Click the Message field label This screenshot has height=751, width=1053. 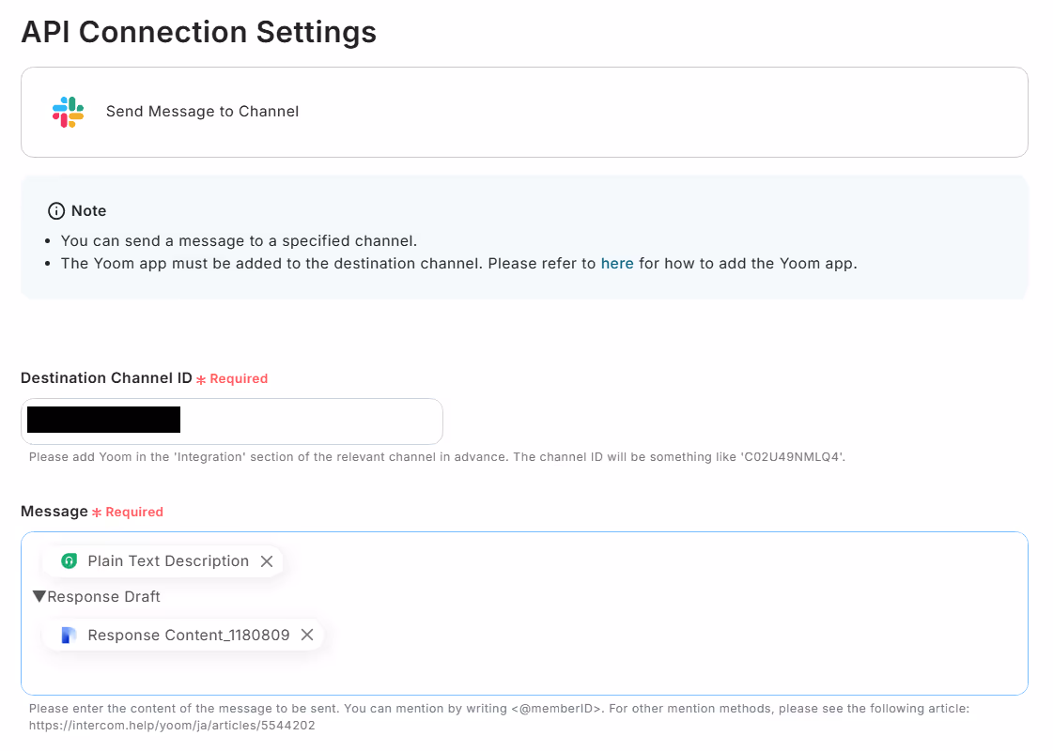(x=54, y=512)
